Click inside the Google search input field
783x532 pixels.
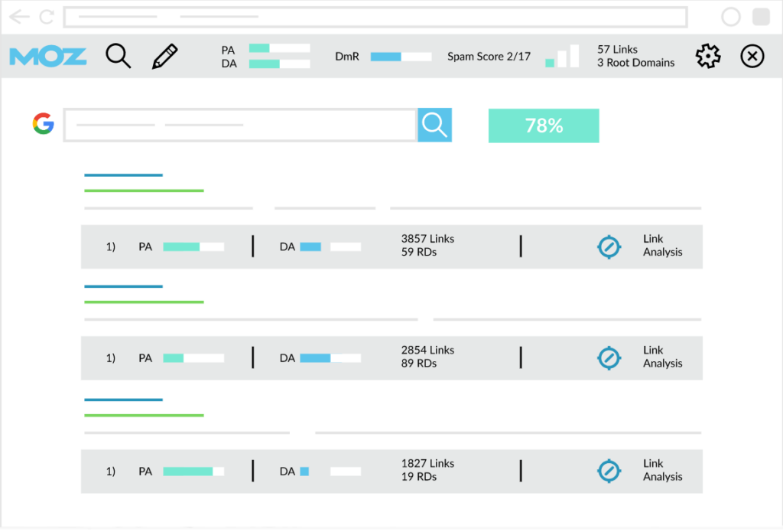(x=237, y=125)
